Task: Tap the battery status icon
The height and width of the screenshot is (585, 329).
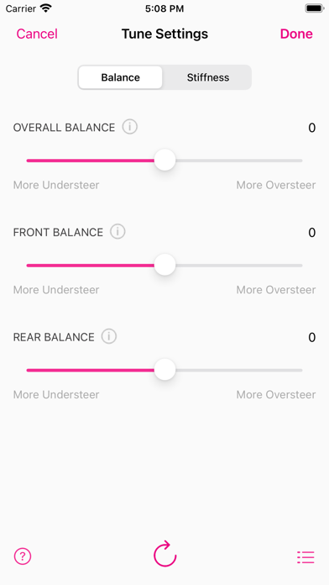Action: pos(314,8)
